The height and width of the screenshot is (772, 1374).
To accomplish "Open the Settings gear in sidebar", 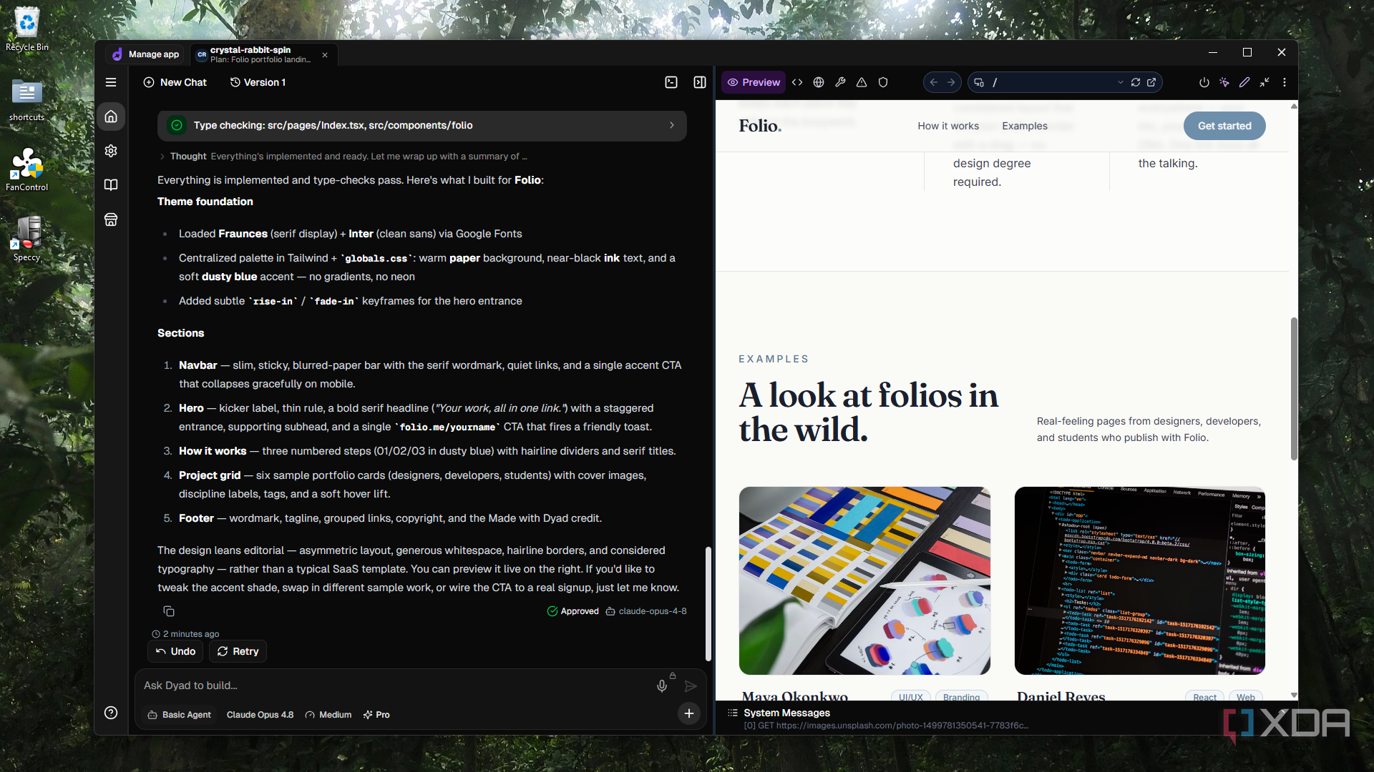I will tap(111, 151).
